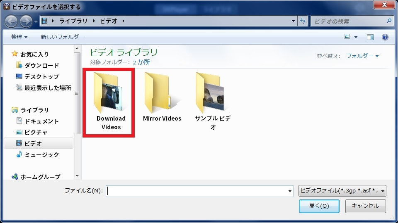Image resolution: width=398 pixels, height=223 pixels.
Task: Open the address bar history dropdown
Action: (x=293, y=21)
